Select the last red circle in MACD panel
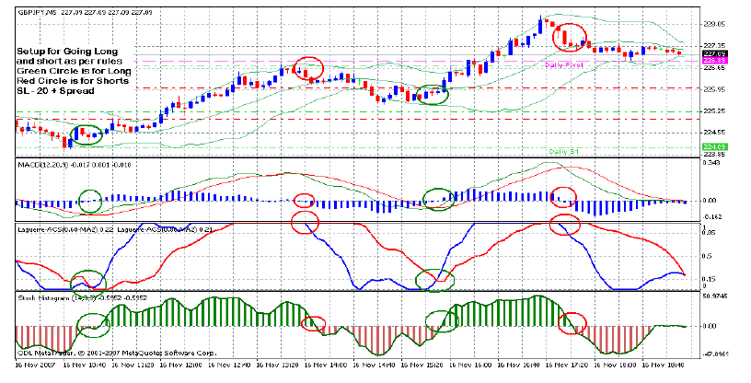The height and width of the screenshot is (383, 751). point(563,197)
